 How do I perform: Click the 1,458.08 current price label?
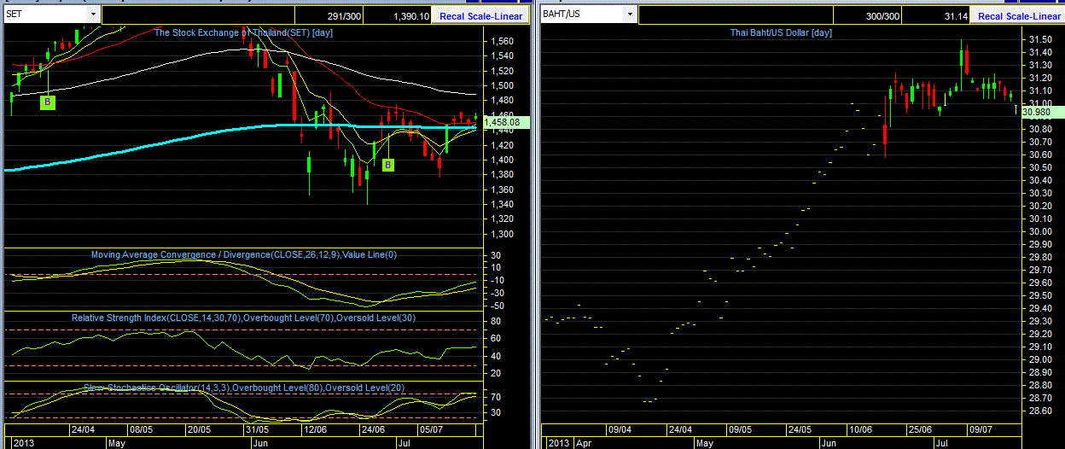pos(505,123)
